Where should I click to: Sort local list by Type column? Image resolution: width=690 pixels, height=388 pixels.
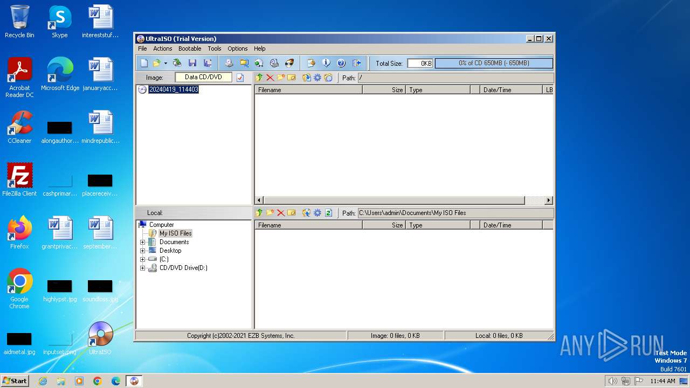pyautogui.click(x=438, y=225)
